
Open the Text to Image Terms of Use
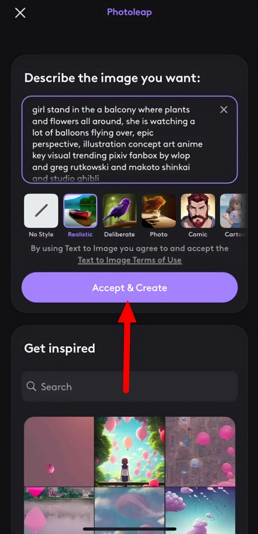[130, 260]
